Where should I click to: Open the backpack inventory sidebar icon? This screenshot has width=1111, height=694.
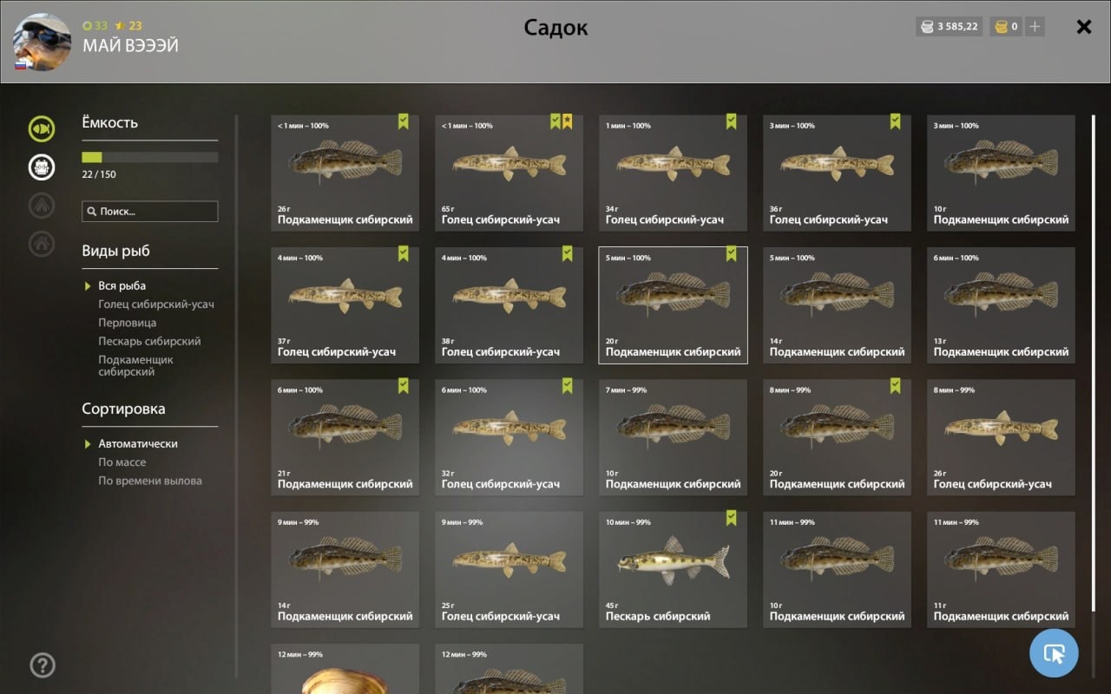click(x=42, y=167)
